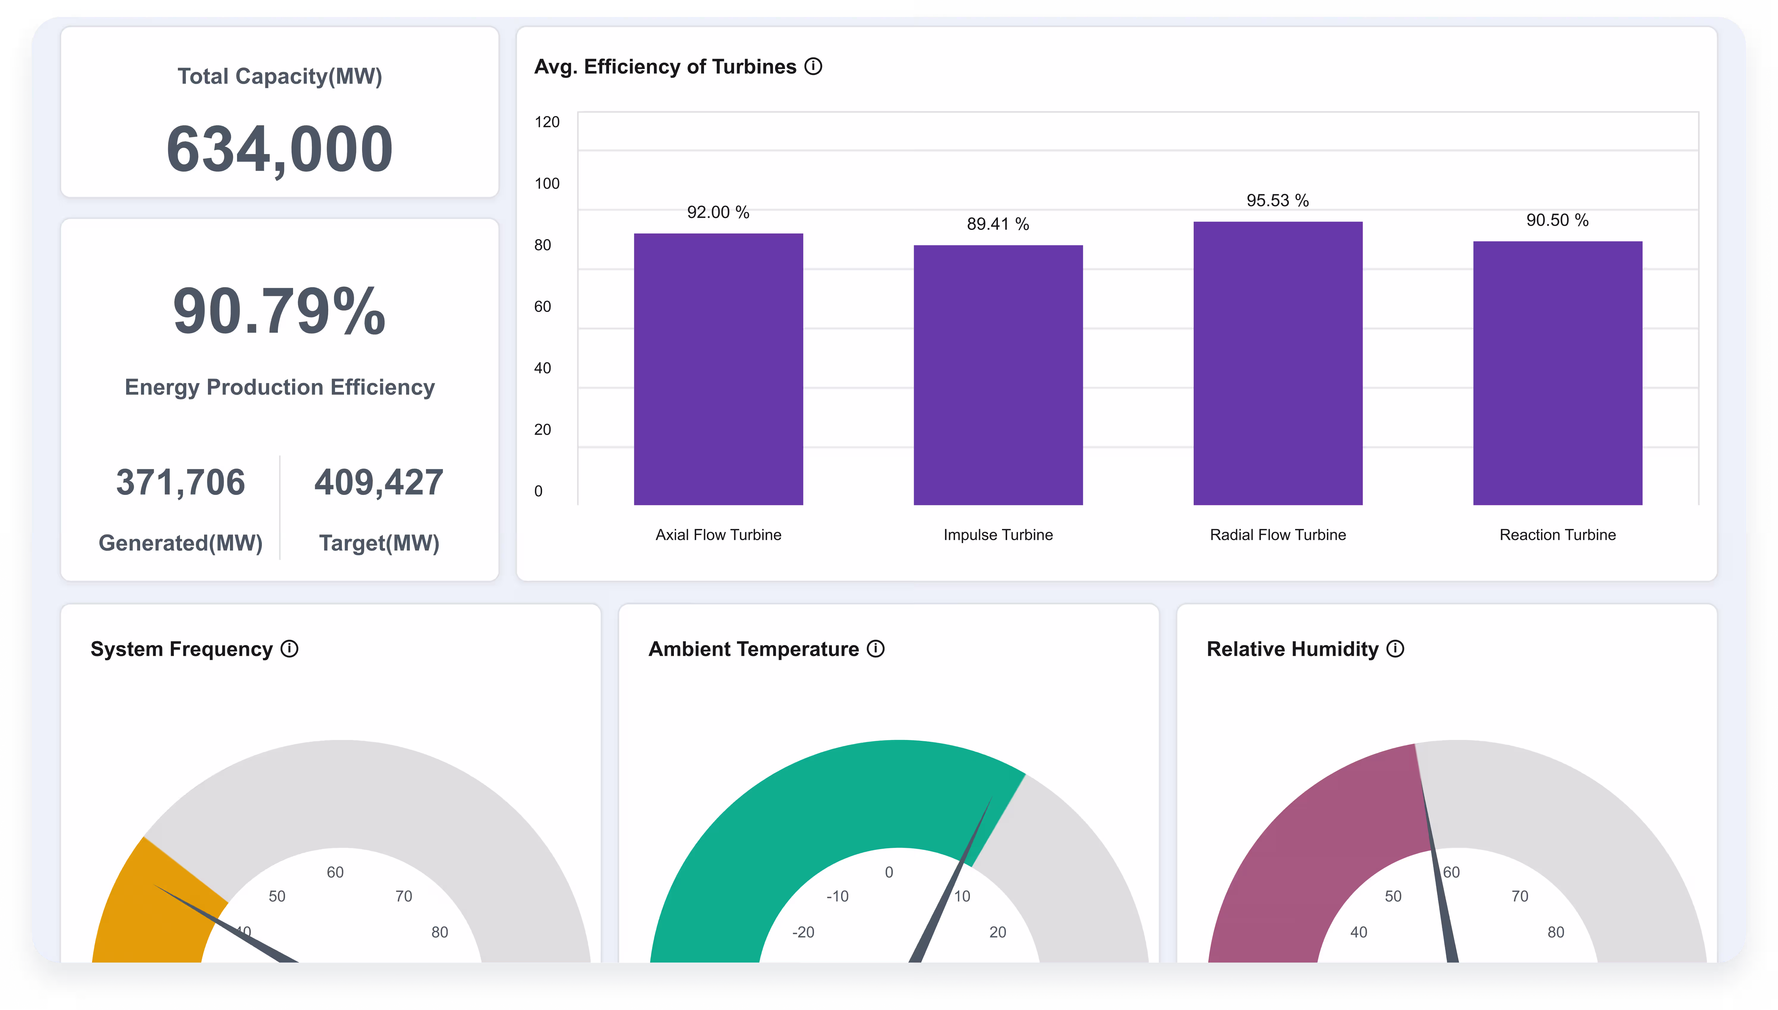Click the Reaction Turbine bar

pos(1558,373)
